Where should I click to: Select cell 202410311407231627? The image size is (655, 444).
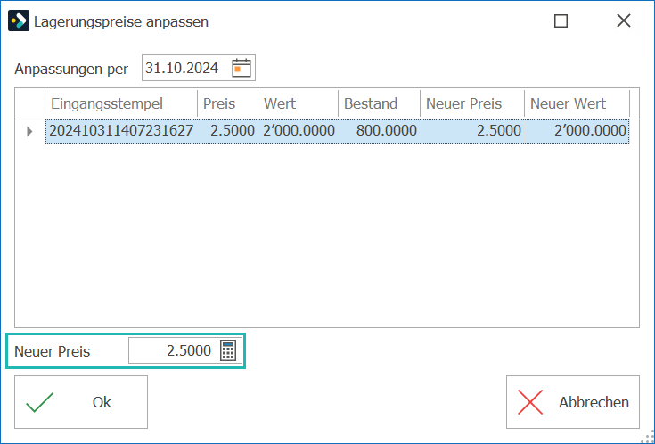click(x=121, y=131)
